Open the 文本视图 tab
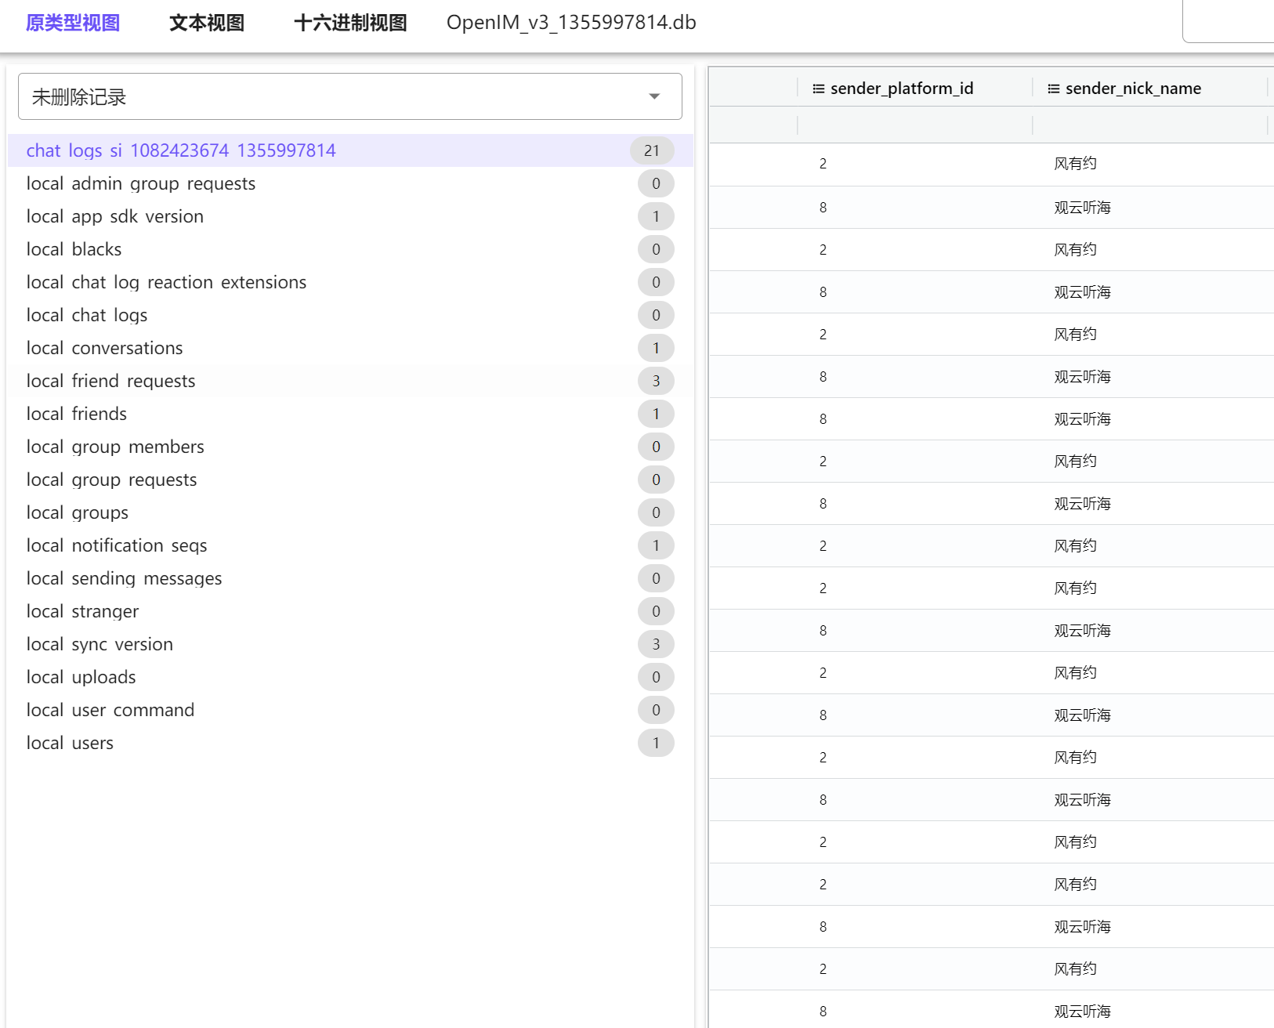 click(207, 23)
